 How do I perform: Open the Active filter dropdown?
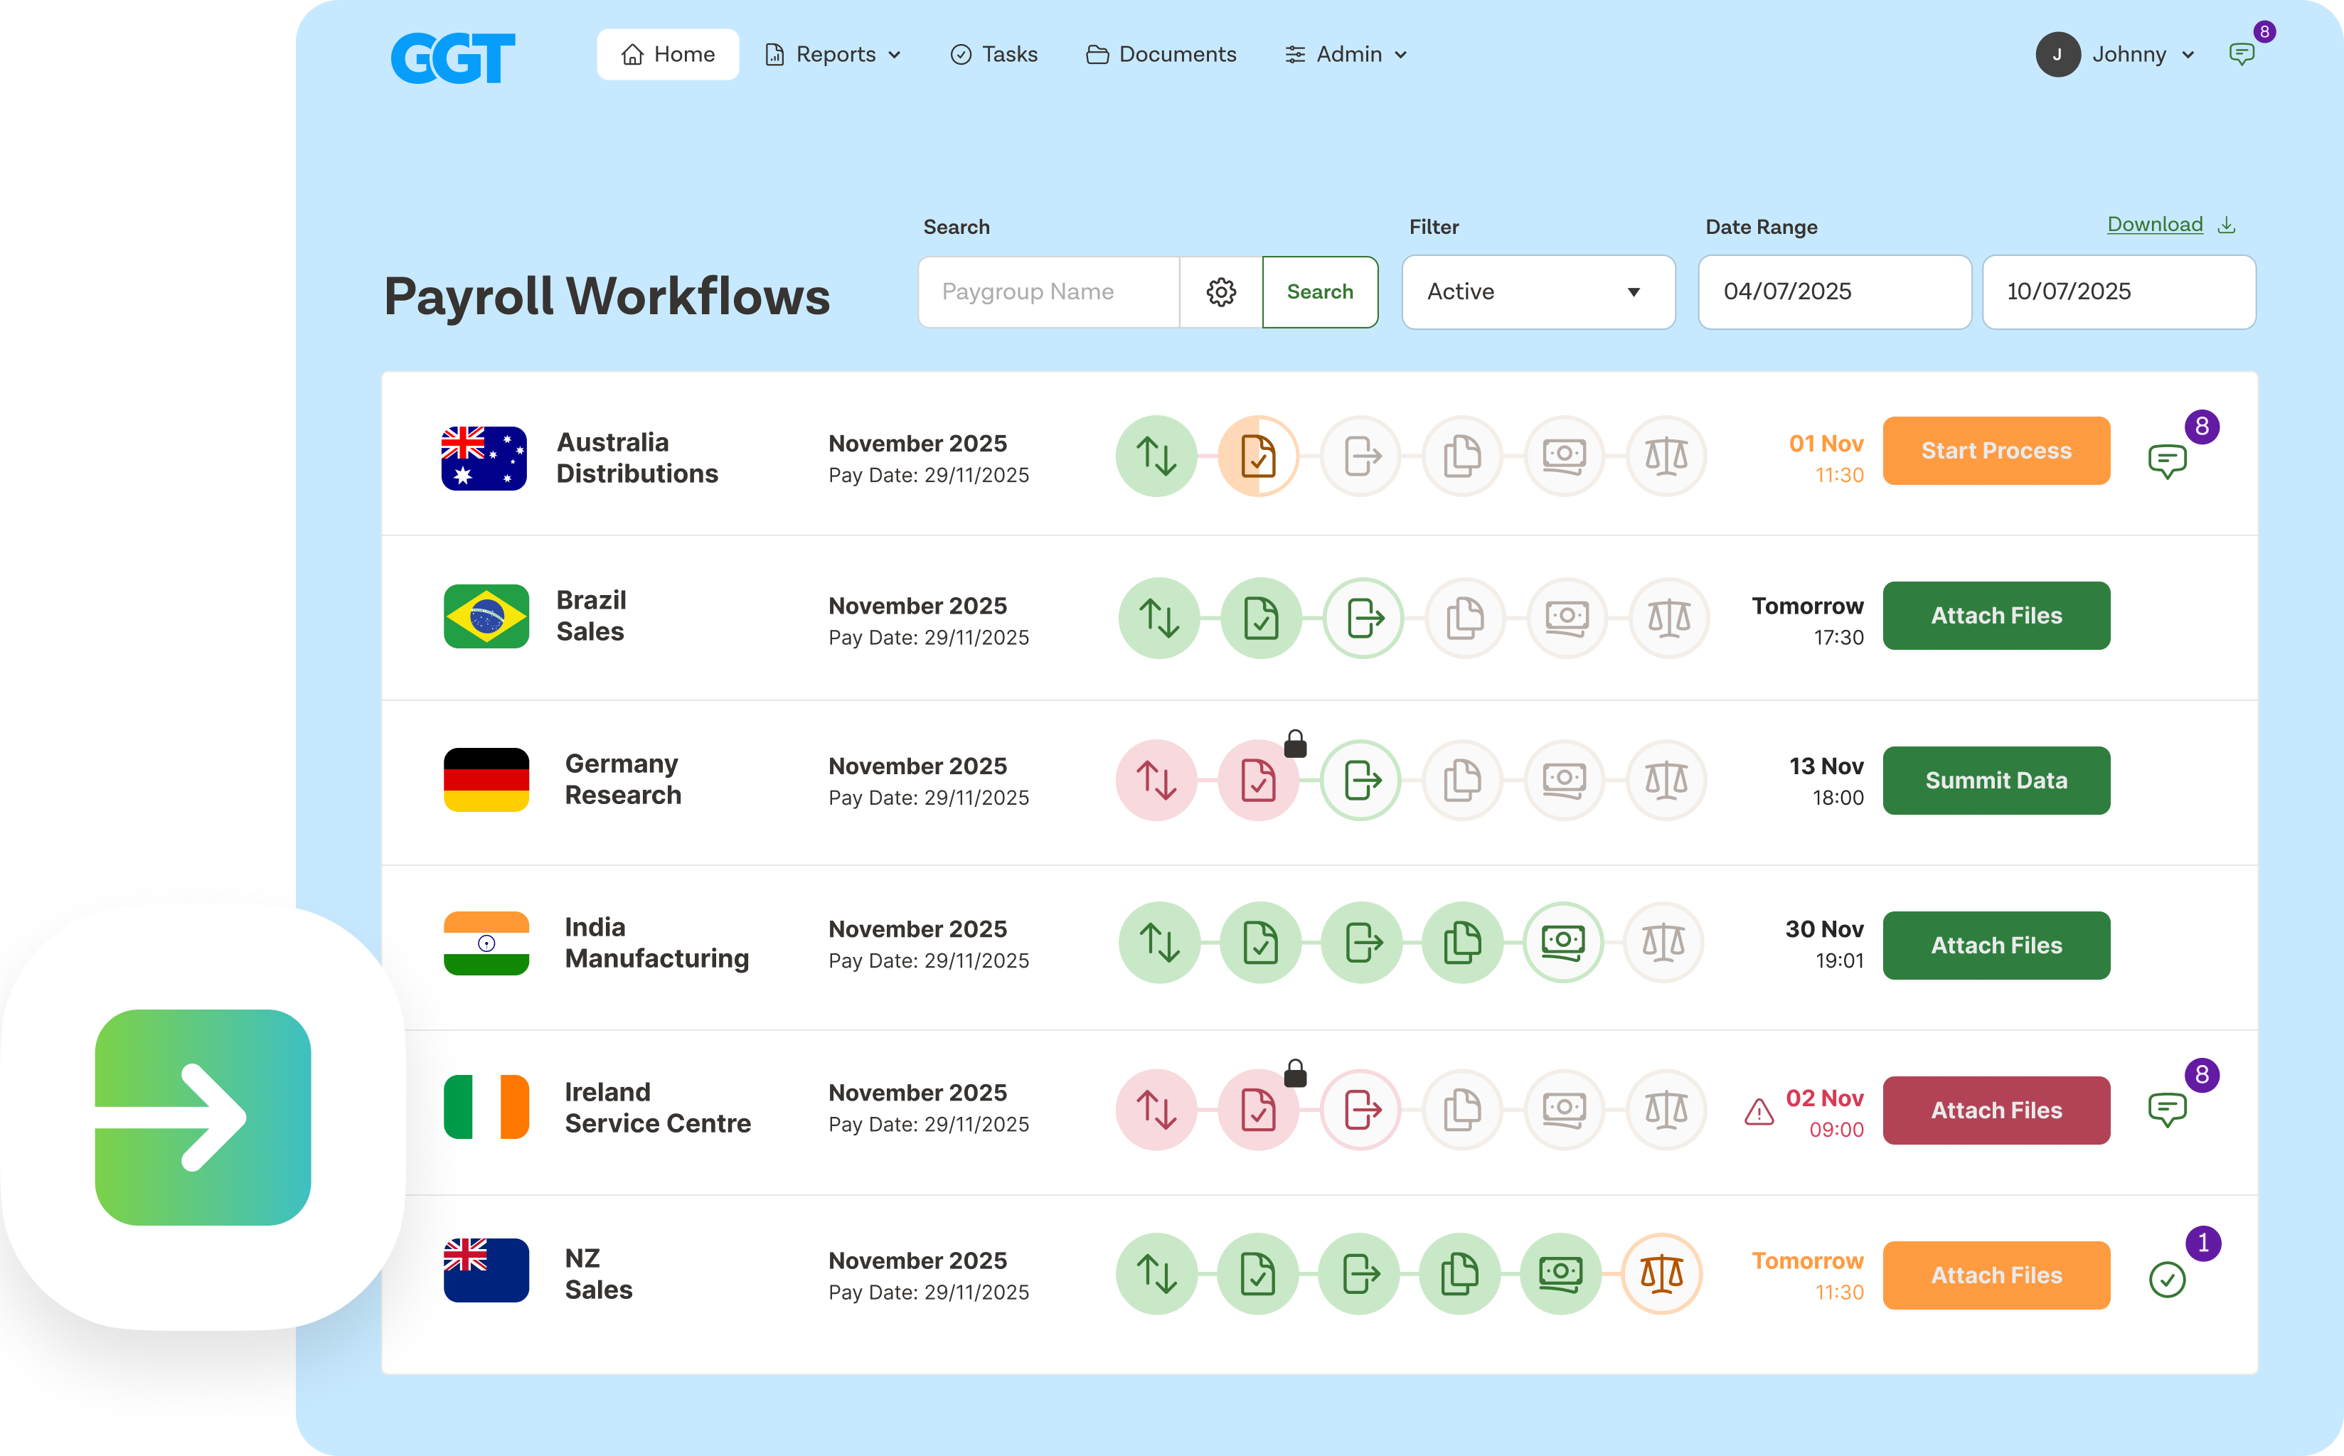[x=1538, y=291]
